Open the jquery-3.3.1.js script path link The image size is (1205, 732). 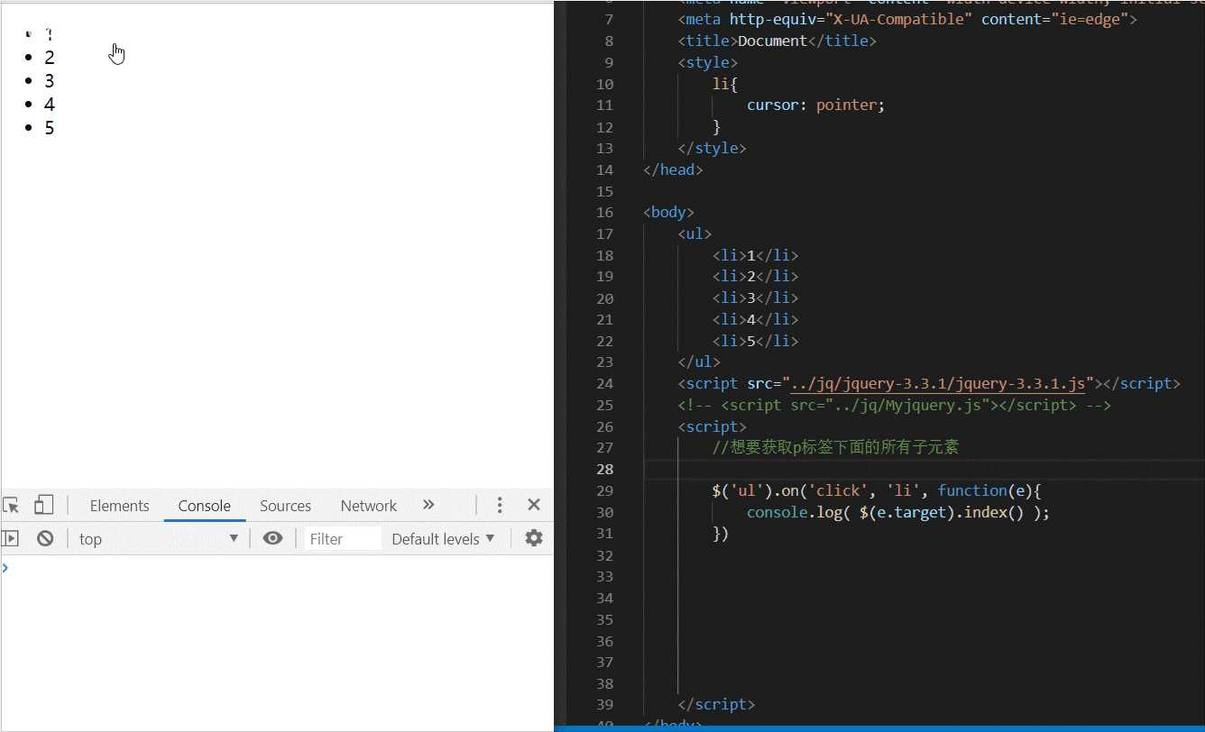tap(938, 383)
